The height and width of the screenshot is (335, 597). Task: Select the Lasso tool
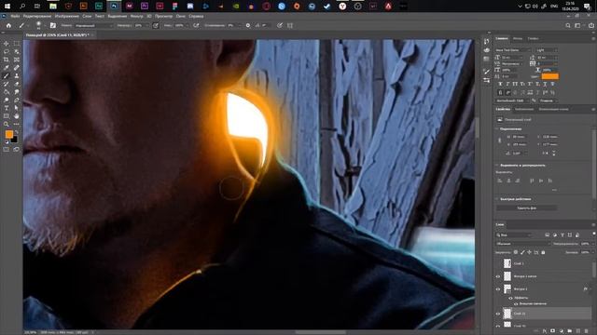coord(7,52)
